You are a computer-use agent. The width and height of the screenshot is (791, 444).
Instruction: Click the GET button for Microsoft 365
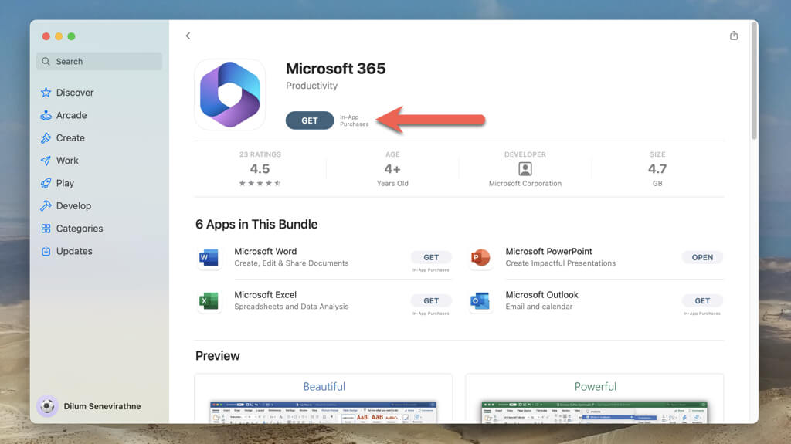coord(310,120)
